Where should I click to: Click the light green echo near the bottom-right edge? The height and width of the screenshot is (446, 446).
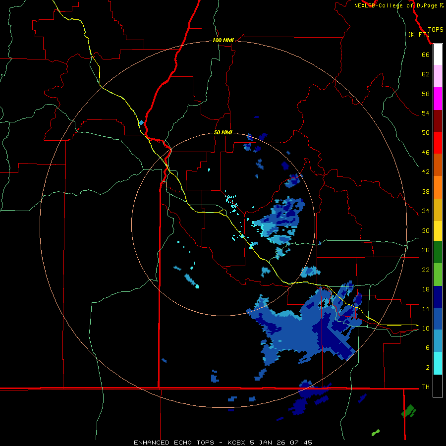[376, 433]
